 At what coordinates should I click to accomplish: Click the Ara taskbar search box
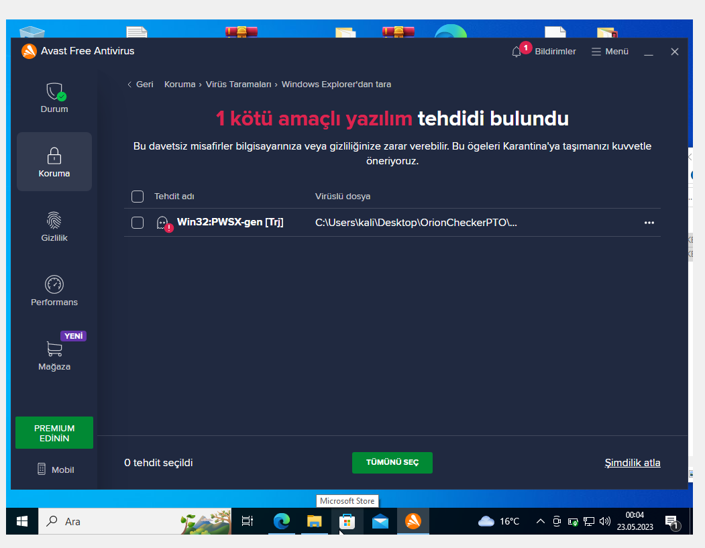tap(135, 521)
